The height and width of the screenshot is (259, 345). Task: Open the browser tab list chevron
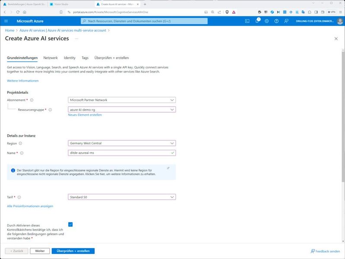point(313,3)
